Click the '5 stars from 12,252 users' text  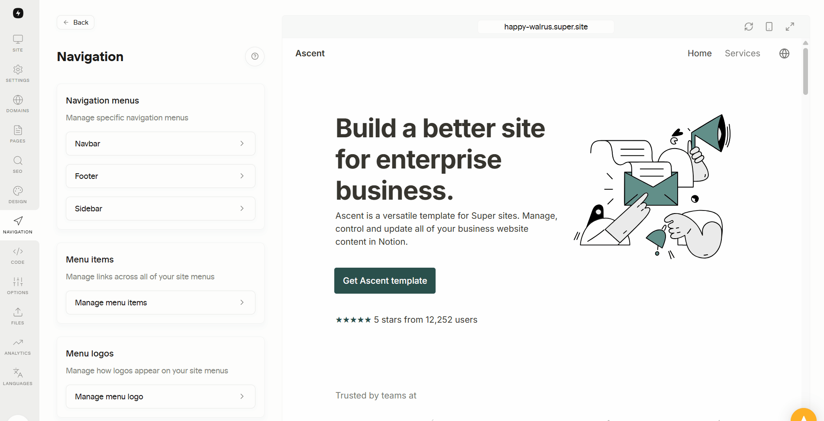[426, 320]
